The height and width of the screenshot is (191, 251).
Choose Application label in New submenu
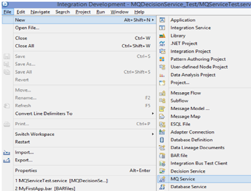point(183,20)
